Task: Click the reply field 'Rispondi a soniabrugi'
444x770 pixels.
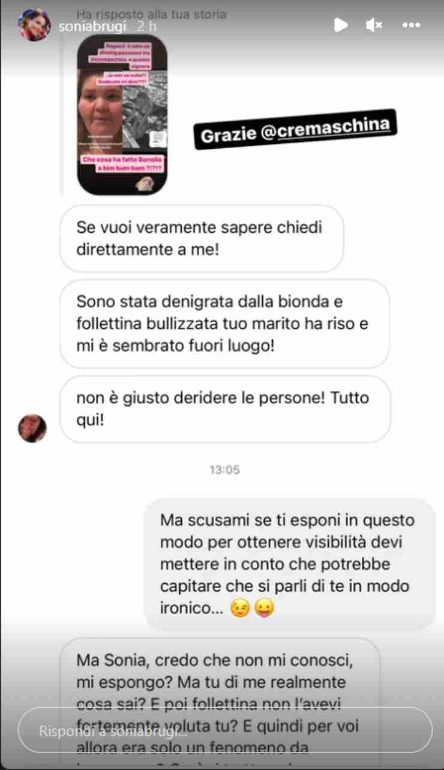Action: coord(224,731)
